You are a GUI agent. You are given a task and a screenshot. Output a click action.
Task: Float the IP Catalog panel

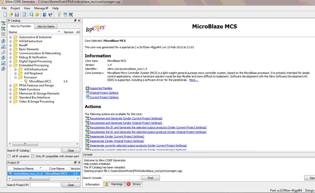(75, 21)
